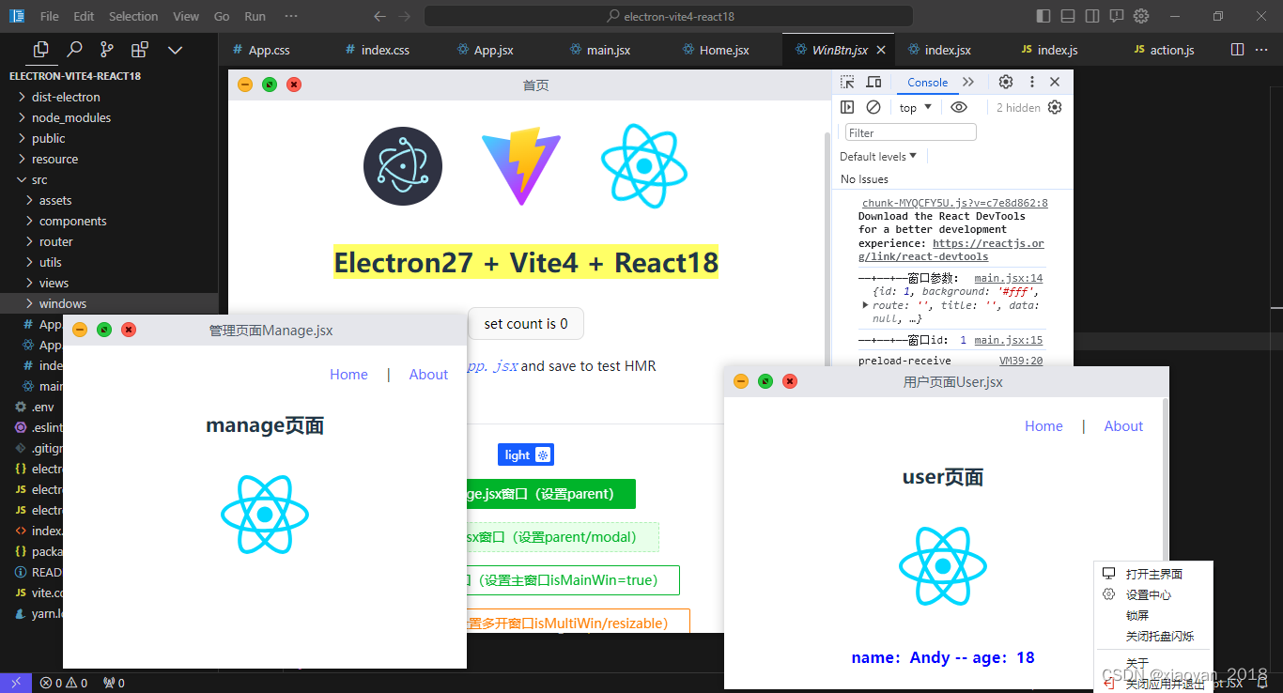The height and width of the screenshot is (693, 1283).
Task: Select 锁屏 in the tray menu
Action: tap(1153, 615)
